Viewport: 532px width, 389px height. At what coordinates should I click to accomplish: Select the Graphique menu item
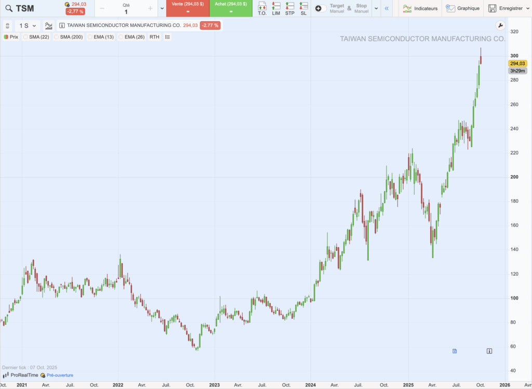coord(463,8)
